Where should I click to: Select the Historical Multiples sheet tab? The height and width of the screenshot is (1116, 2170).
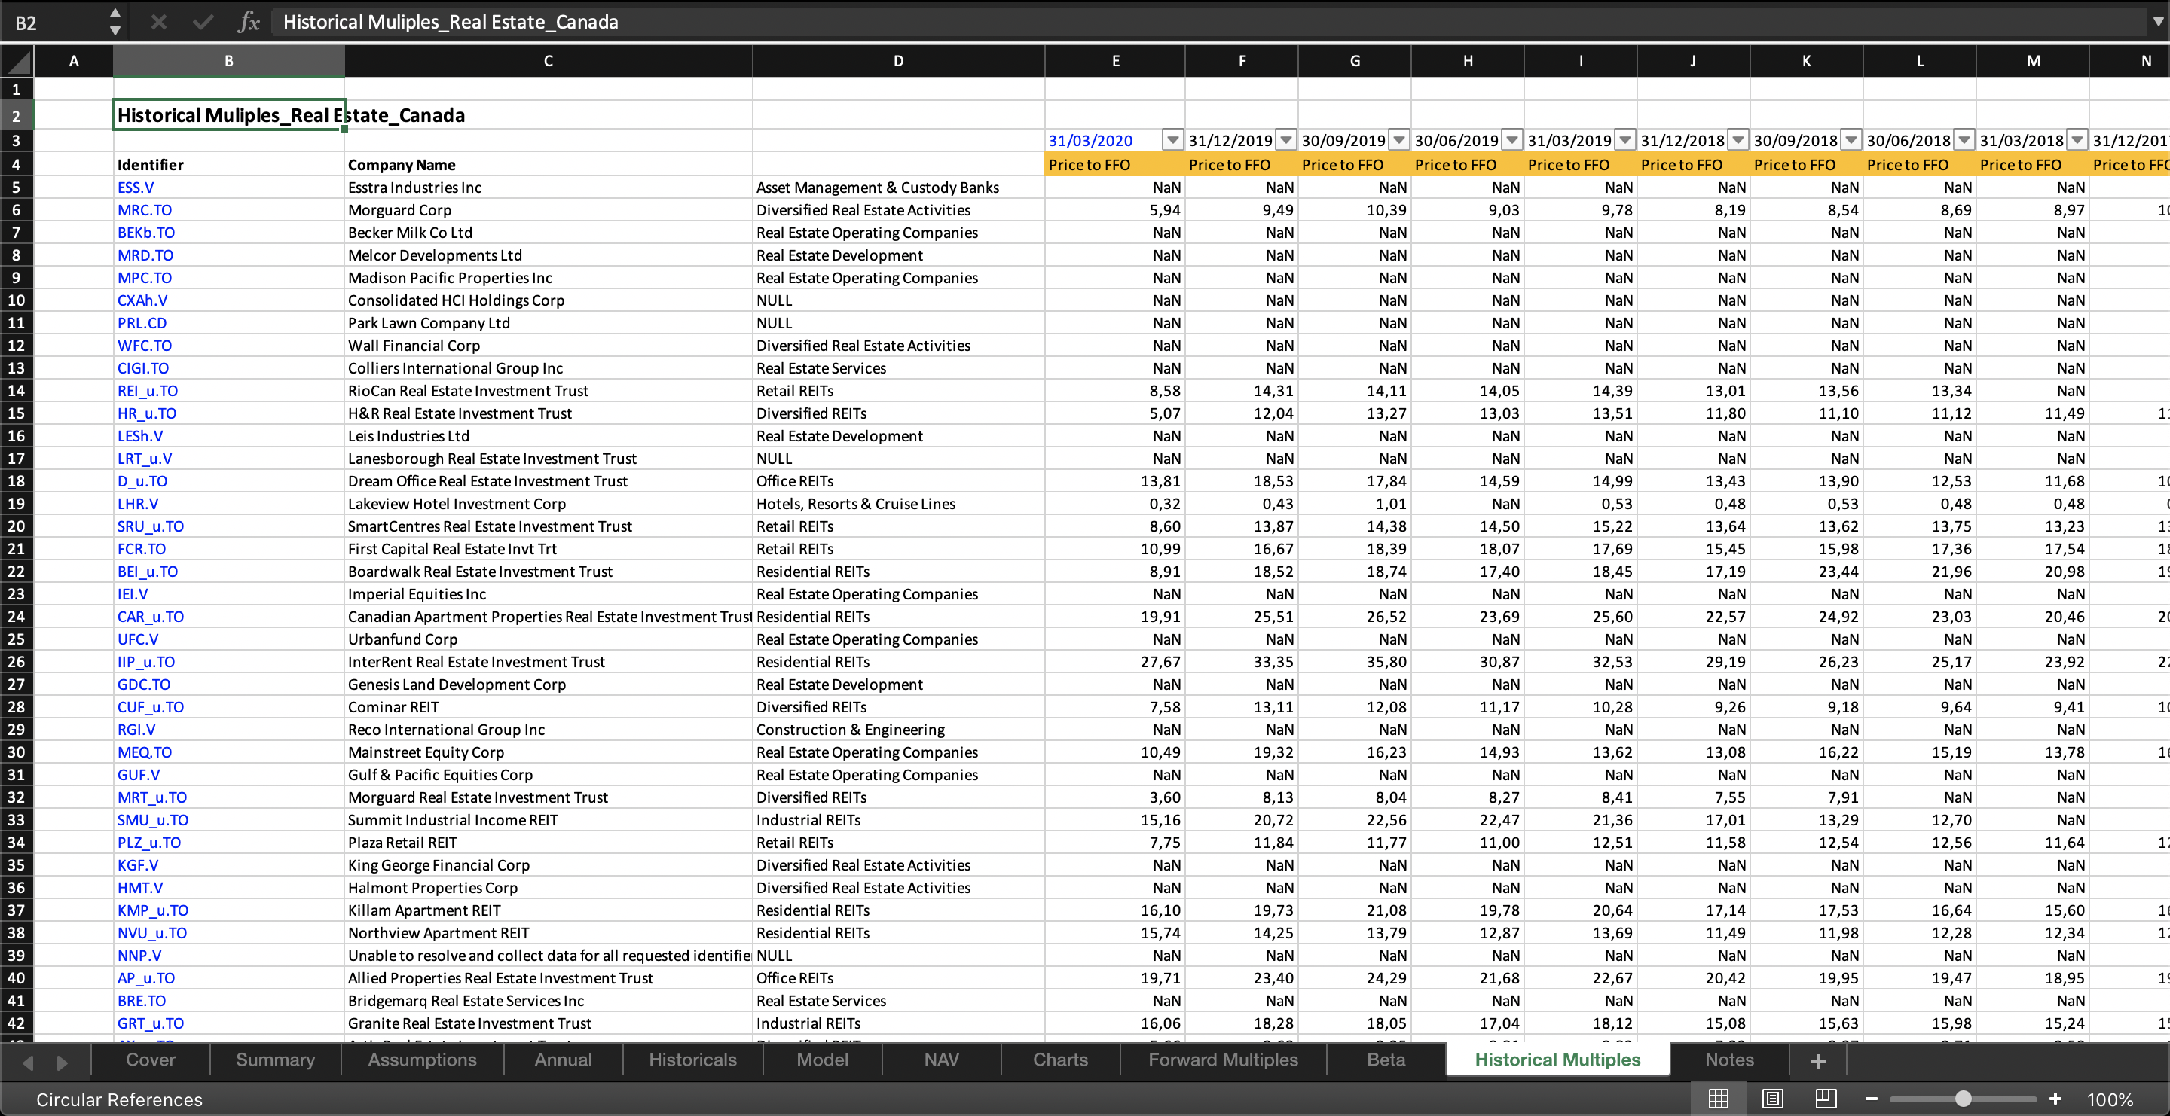[x=1557, y=1060]
